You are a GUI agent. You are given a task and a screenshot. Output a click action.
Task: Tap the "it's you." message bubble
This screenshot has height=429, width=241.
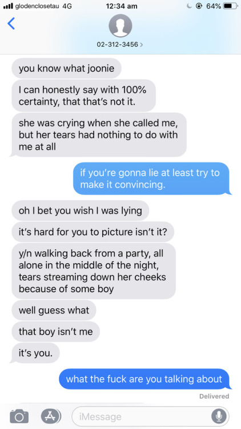coord(35,353)
